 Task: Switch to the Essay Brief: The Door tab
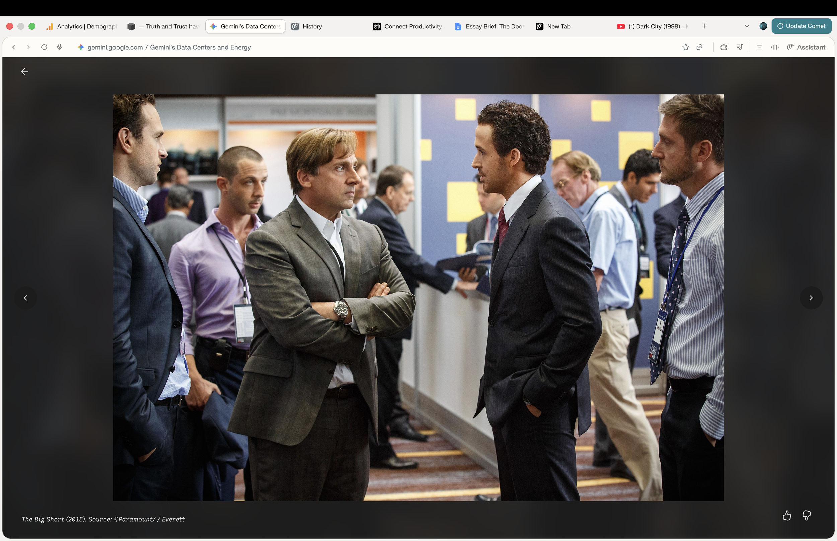pos(490,27)
